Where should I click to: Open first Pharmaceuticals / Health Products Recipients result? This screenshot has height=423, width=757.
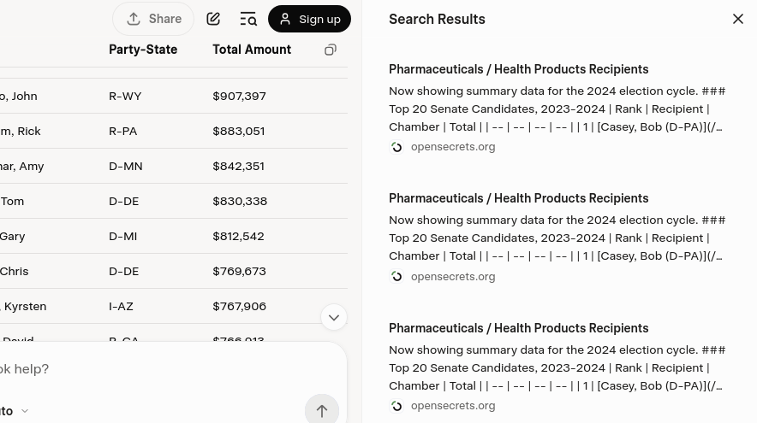click(518, 69)
